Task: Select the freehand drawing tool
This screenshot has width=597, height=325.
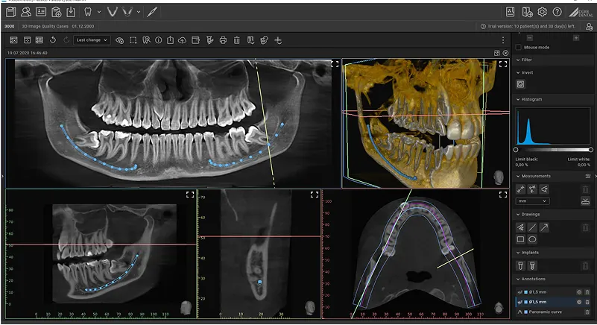Action: (520, 227)
